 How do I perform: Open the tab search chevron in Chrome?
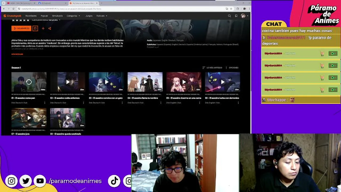3,3
